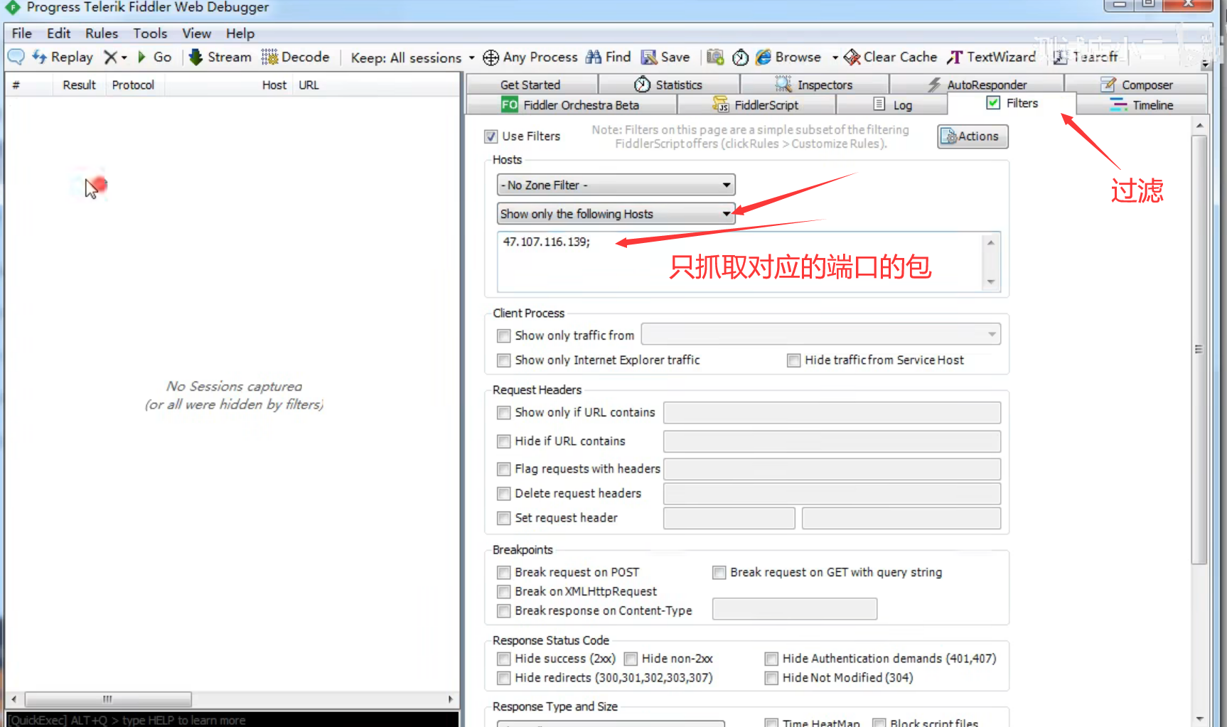The width and height of the screenshot is (1227, 727).
Task: Switch to the Log tab
Action: tap(892, 104)
